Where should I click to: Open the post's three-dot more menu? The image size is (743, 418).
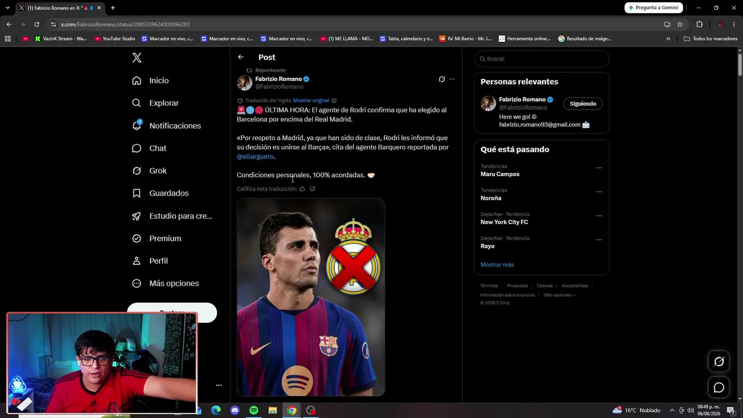(x=452, y=79)
